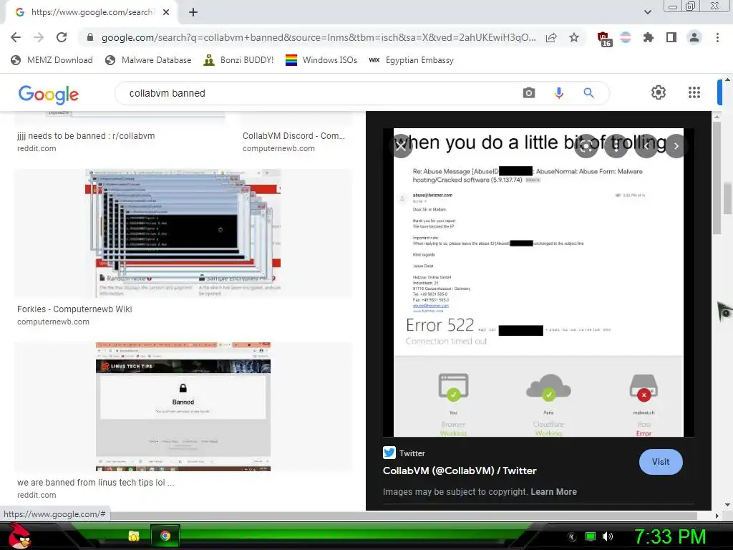The height and width of the screenshot is (550, 733).
Task: Toggle the browser side panel
Action: [671, 37]
